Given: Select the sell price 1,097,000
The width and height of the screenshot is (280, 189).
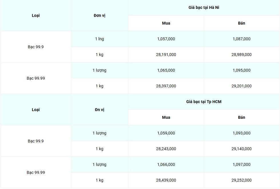Looking at the screenshot, I should coord(241,164).
